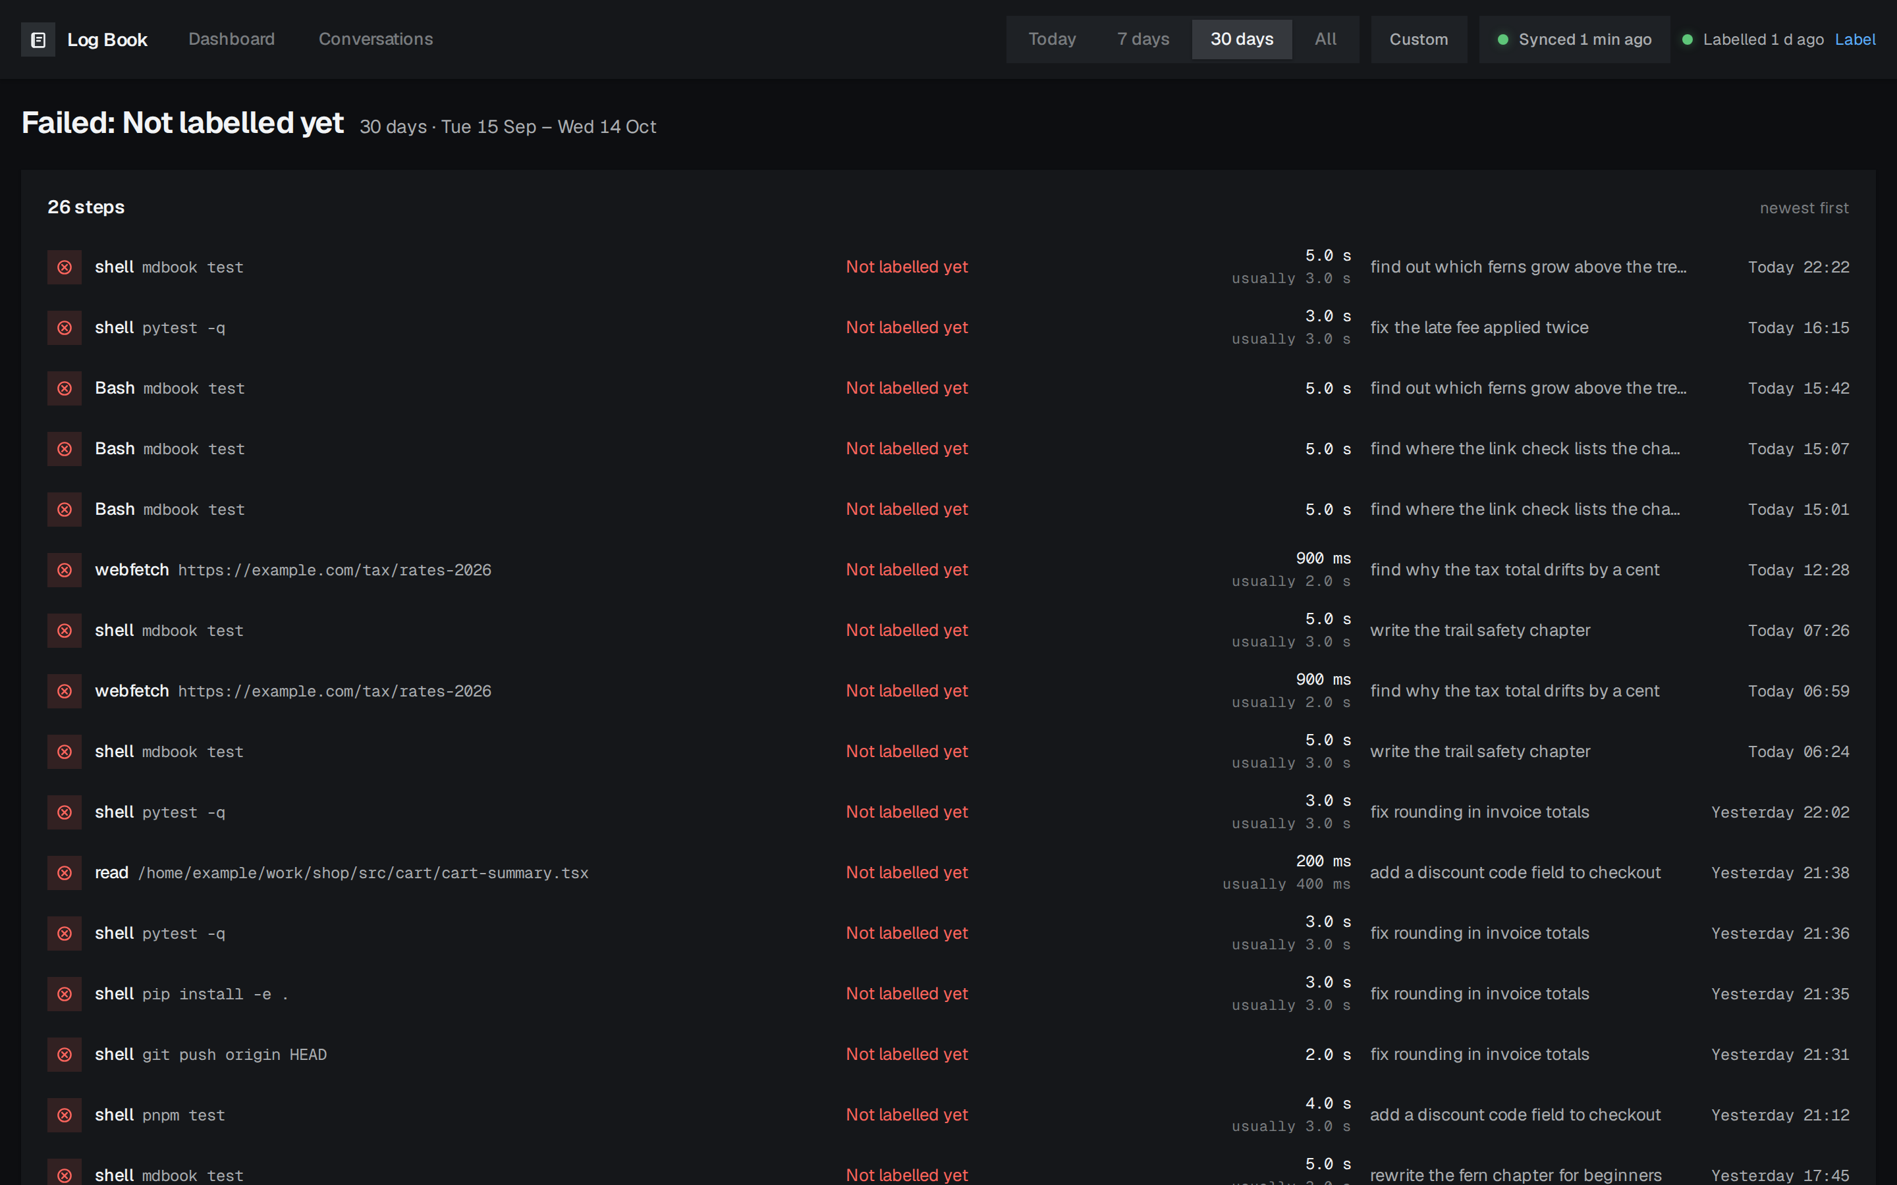The height and width of the screenshot is (1185, 1897).
Task: Click the 'Labelled 1 d ago' status text
Action: point(1763,39)
